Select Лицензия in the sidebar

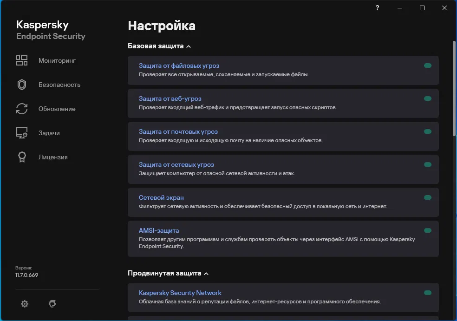tap(53, 157)
